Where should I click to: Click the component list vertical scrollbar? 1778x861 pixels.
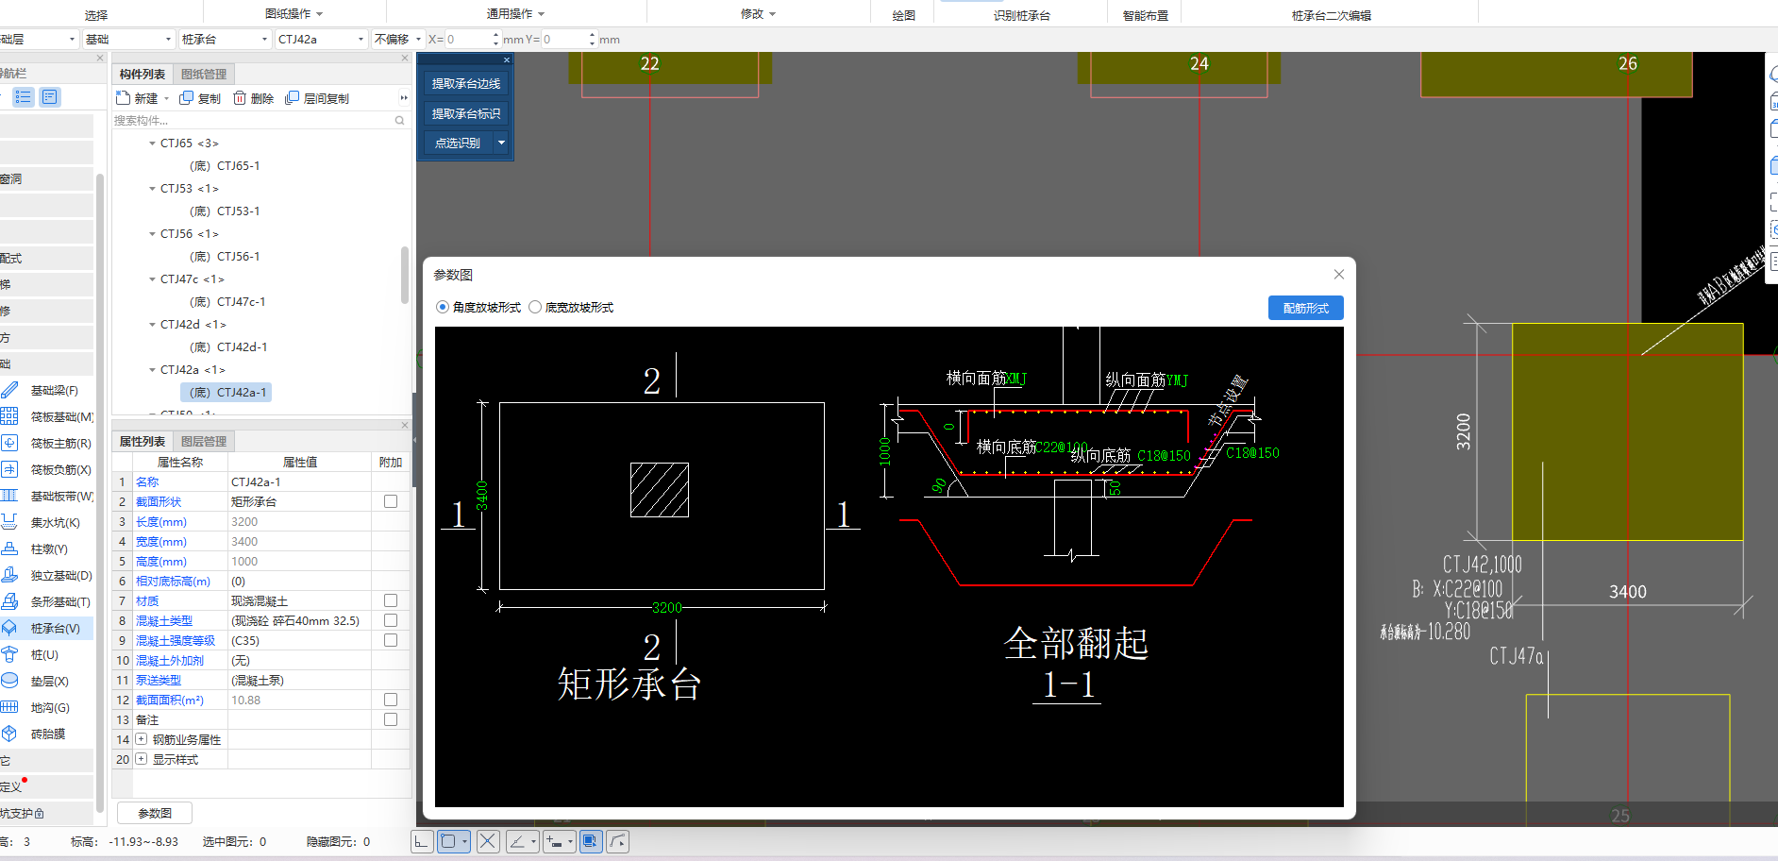tap(405, 276)
